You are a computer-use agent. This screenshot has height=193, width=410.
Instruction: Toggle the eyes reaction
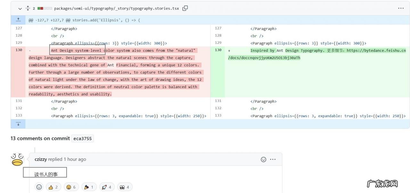tap(125, 187)
